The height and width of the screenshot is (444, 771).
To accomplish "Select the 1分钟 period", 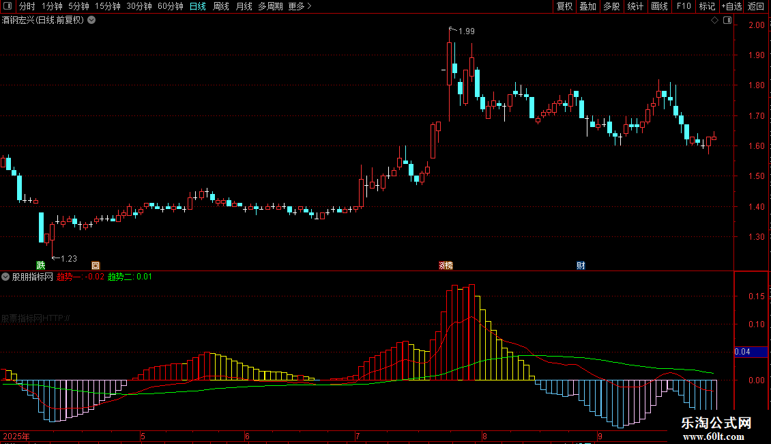I will (52, 6).
